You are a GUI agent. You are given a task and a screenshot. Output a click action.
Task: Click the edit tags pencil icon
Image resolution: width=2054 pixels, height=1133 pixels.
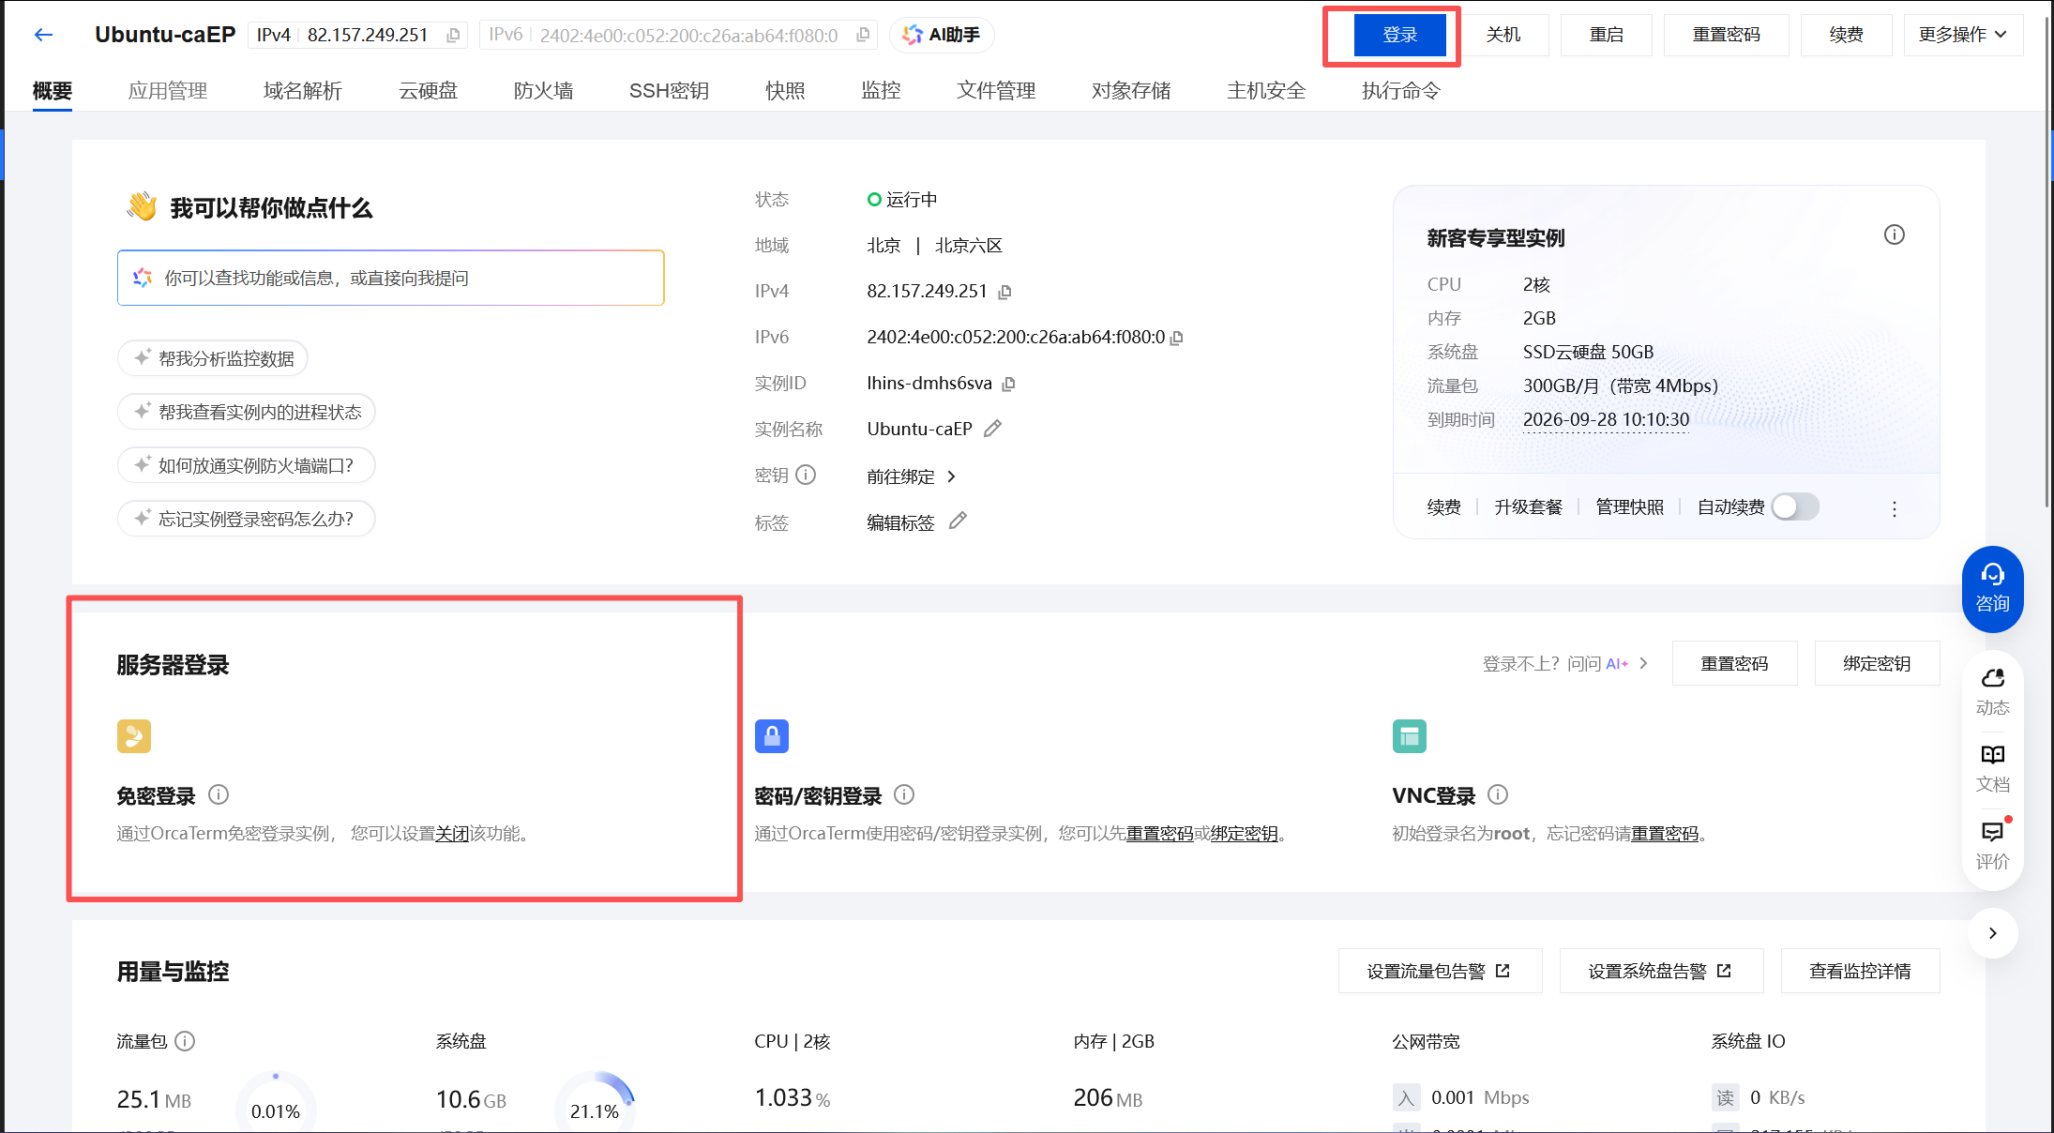tap(958, 521)
